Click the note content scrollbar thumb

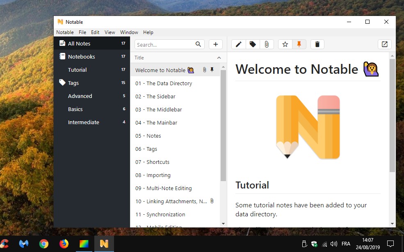[x=392, y=115]
